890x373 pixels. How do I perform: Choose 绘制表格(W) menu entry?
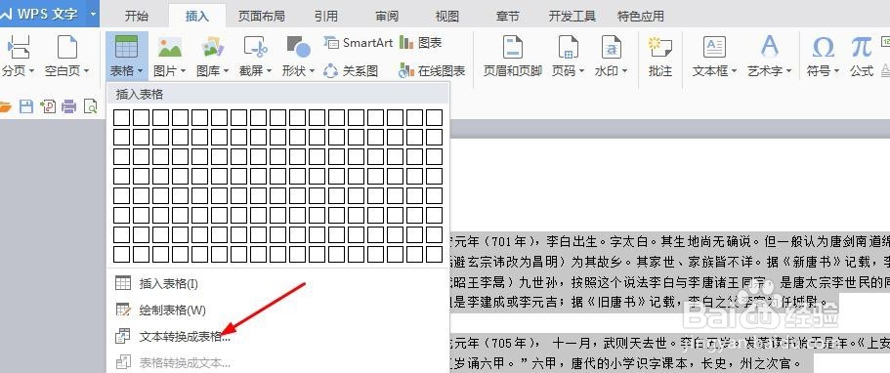pyautogui.click(x=278, y=310)
